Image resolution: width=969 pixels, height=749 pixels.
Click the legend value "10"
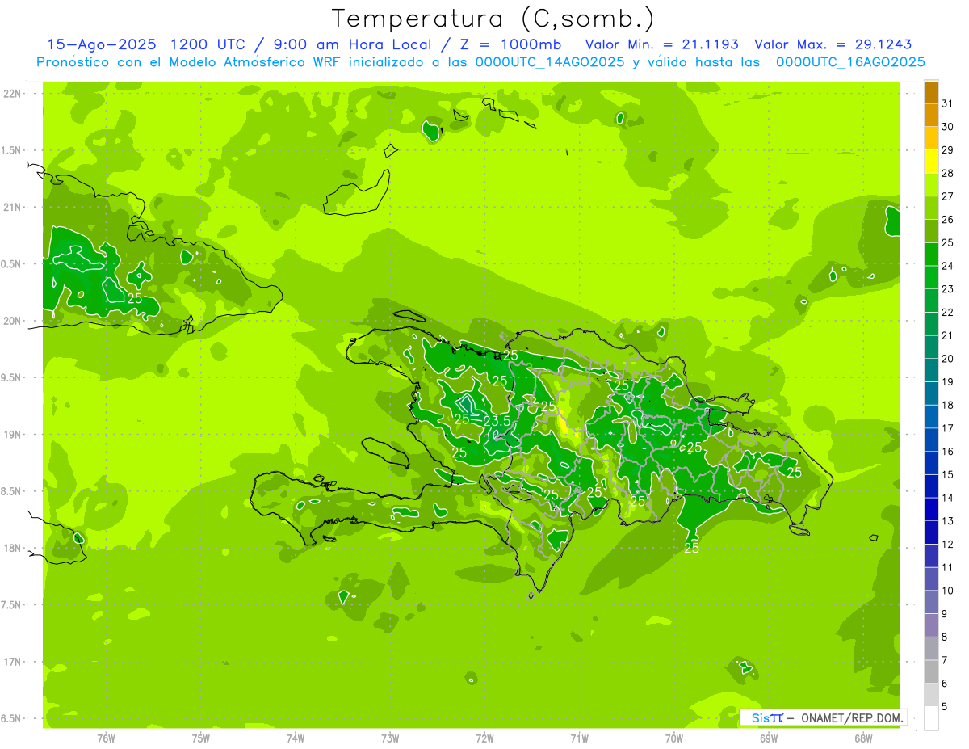[x=947, y=591]
